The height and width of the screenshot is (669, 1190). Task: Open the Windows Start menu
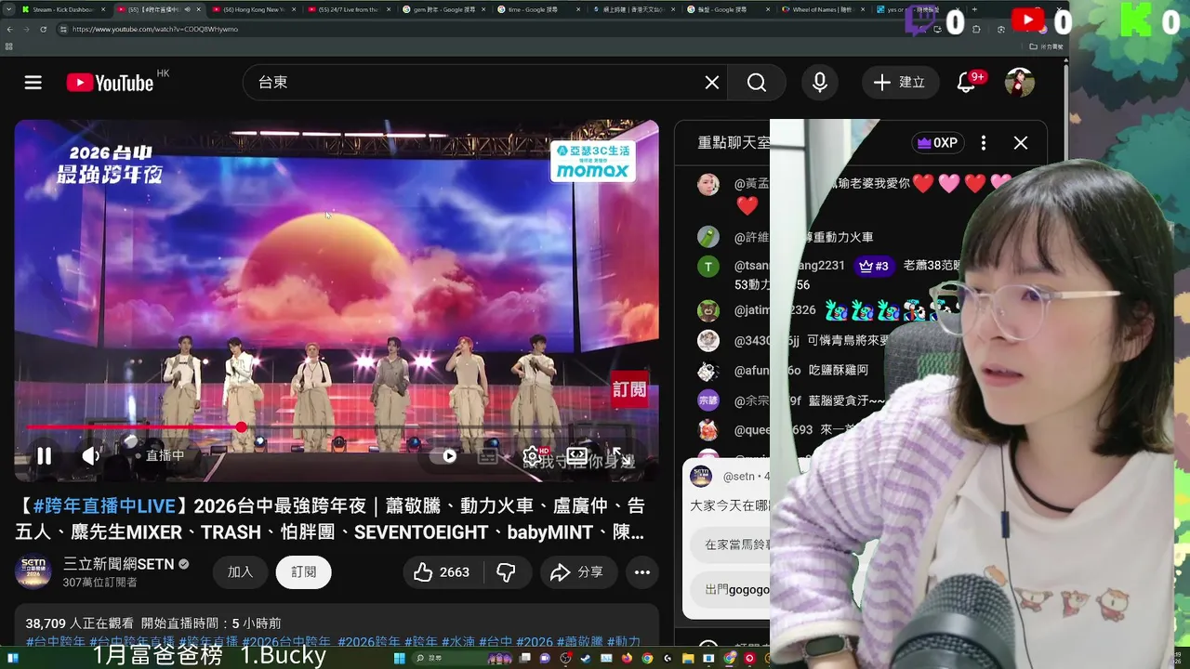pyautogui.click(x=399, y=659)
